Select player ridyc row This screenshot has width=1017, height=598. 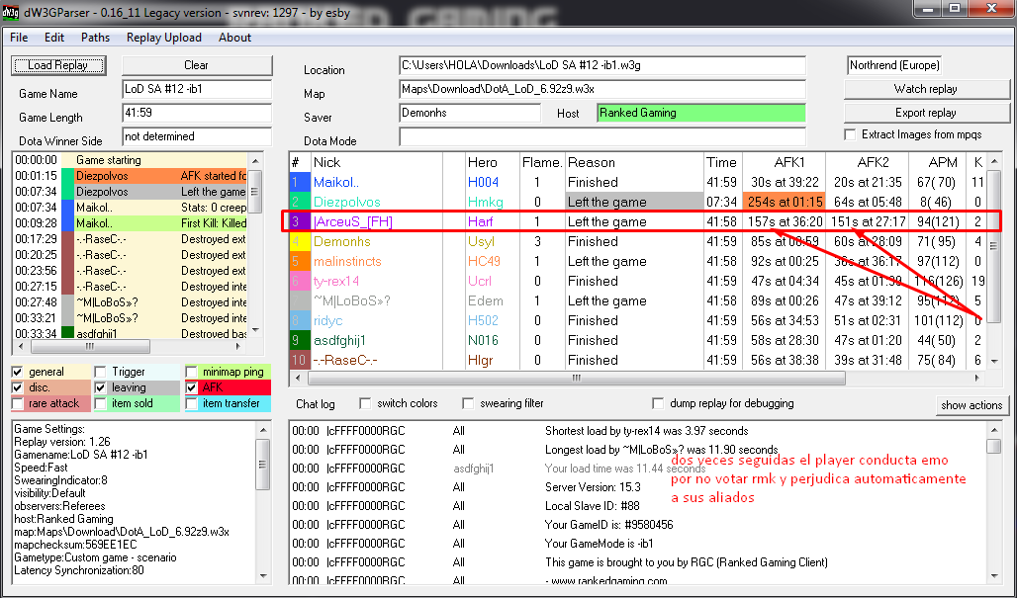pyautogui.click(x=637, y=320)
